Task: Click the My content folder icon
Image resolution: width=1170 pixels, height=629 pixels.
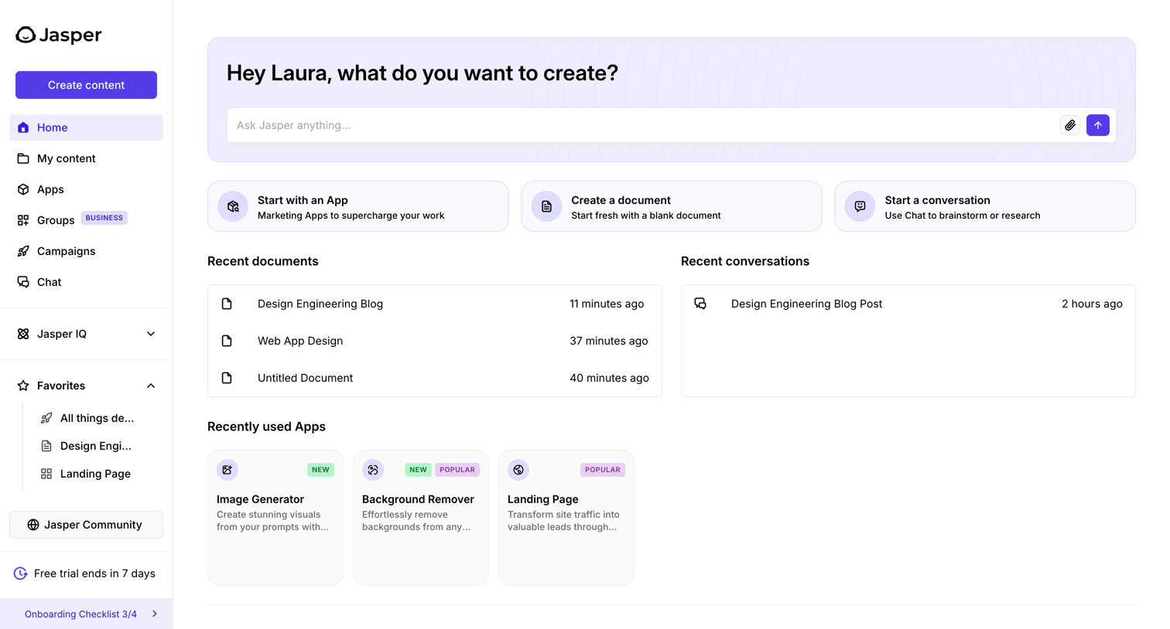Action: coord(23,158)
